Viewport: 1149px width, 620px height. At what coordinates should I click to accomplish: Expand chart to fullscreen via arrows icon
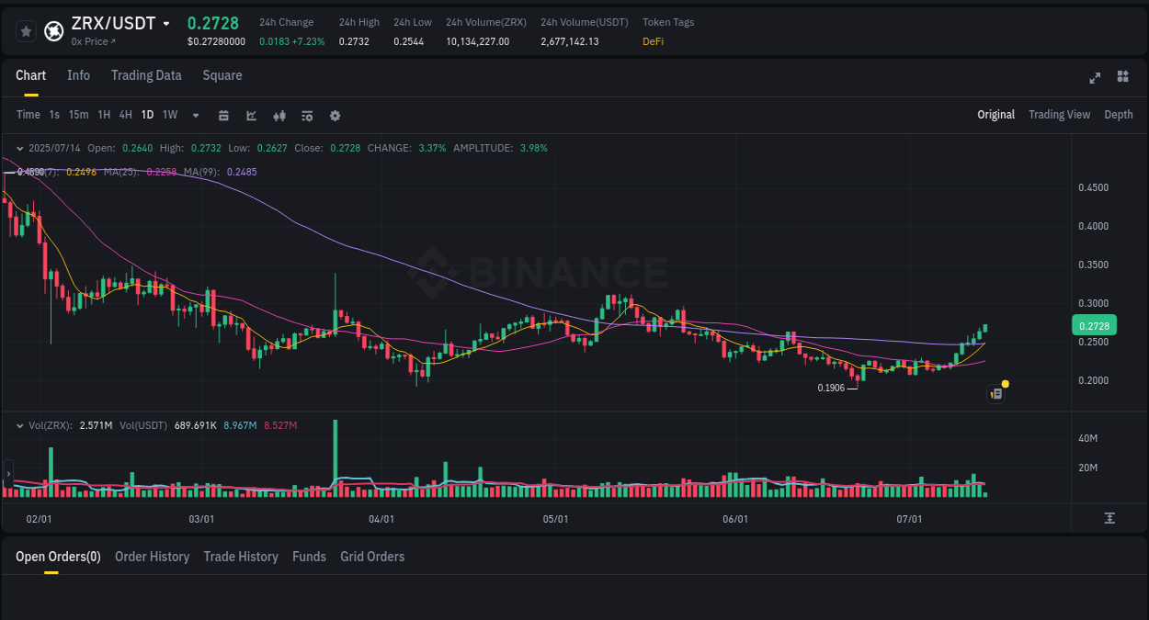(1094, 77)
